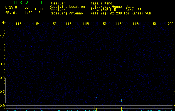The height and width of the screenshot is (111, 175).
Task: Click the 0.8 frequency axis label
Action: point(2,78)
